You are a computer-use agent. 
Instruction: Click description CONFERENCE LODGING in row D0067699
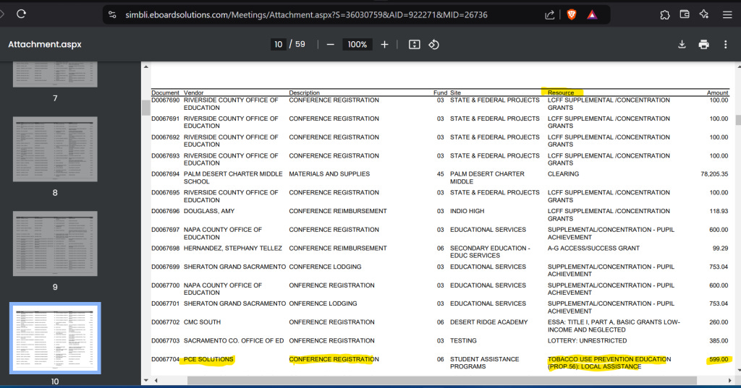[x=325, y=267]
